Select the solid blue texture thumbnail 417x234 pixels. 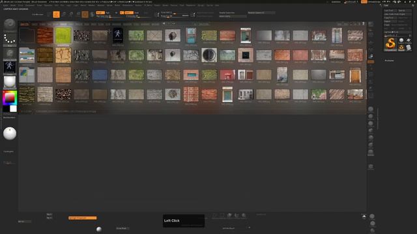pos(100,75)
